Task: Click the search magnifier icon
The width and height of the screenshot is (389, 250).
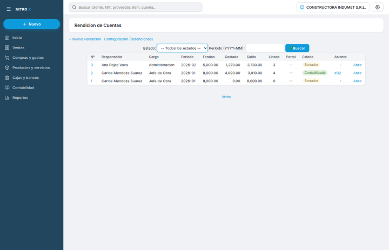Action: tap(74, 7)
